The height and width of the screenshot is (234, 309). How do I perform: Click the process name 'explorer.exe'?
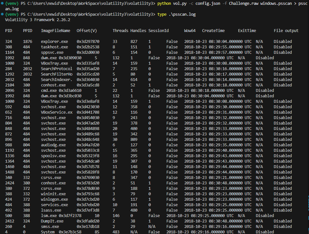coord(54,42)
